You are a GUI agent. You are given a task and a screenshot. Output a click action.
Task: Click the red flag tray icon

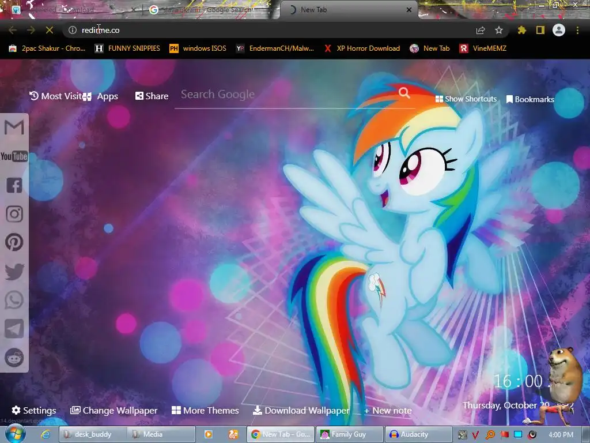click(504, 435)
